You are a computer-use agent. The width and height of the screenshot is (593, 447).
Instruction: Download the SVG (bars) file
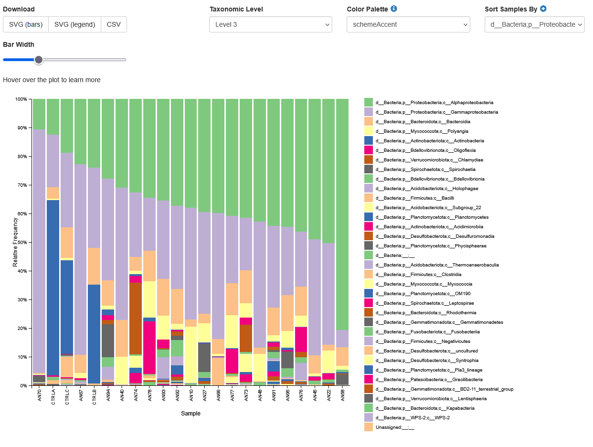[26, 24]
